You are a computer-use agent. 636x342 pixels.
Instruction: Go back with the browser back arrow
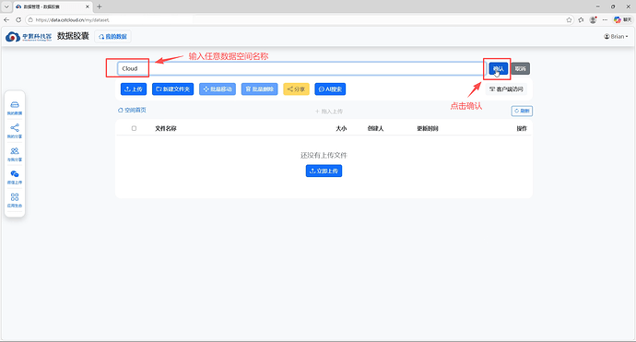coord(6,20)
